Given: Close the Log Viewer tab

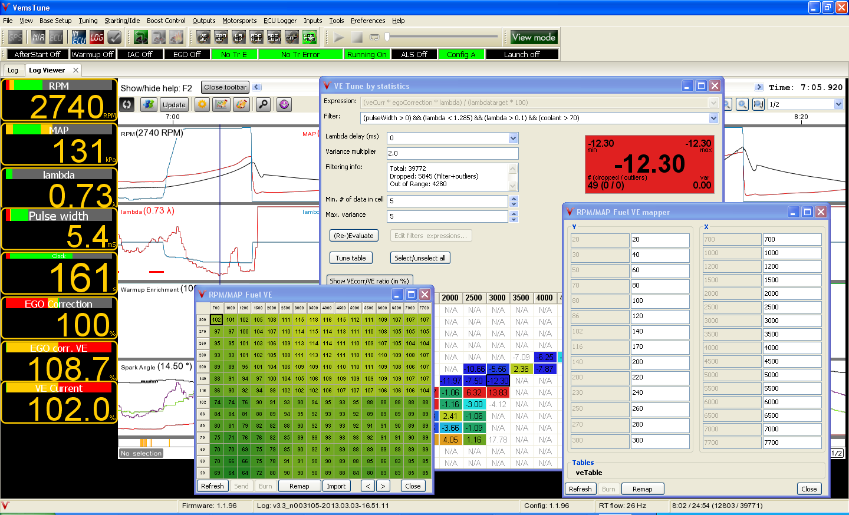Looking at the screenshot, I should (x=75, y=70).
